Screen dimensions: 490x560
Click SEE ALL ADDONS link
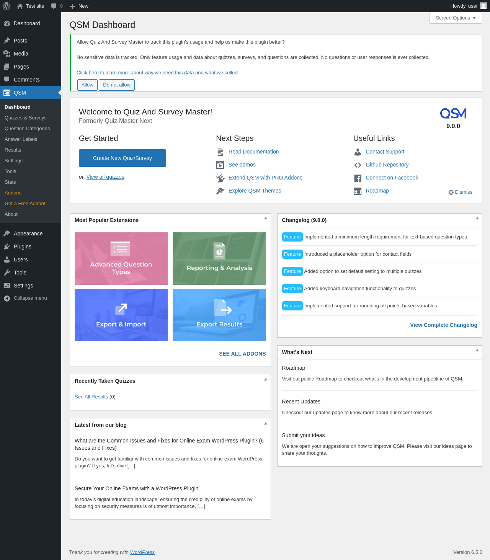coord(242,354)
